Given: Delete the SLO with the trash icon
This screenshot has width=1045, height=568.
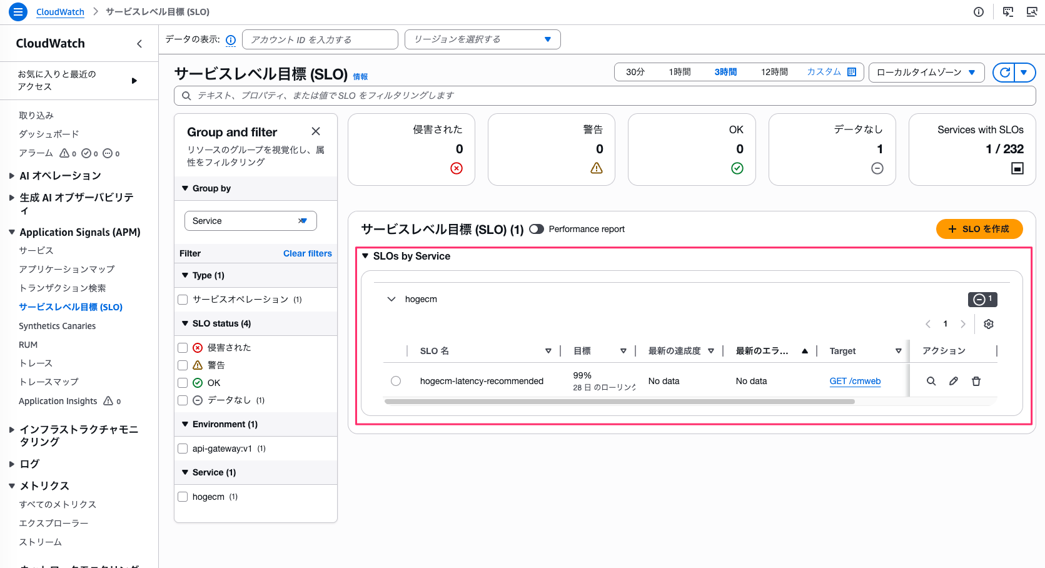Looking at the screenshot, I should pyautogui.click(x=976, y=380).
